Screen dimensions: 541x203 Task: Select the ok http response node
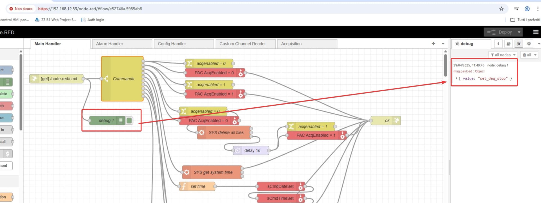click(386, 121)
